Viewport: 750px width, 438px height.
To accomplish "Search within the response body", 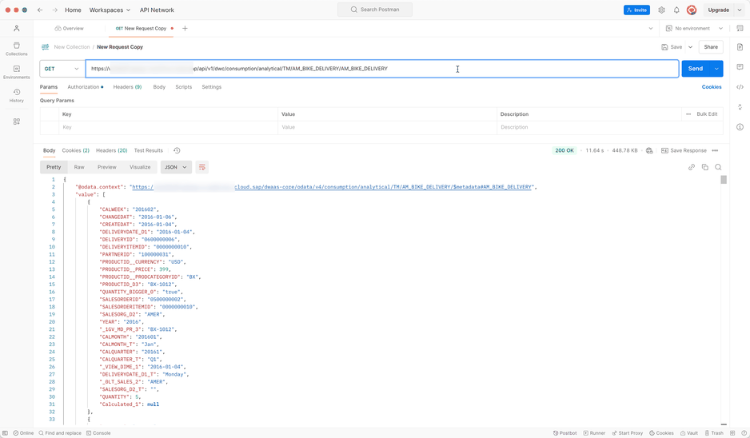I will [x=718, y=167].
